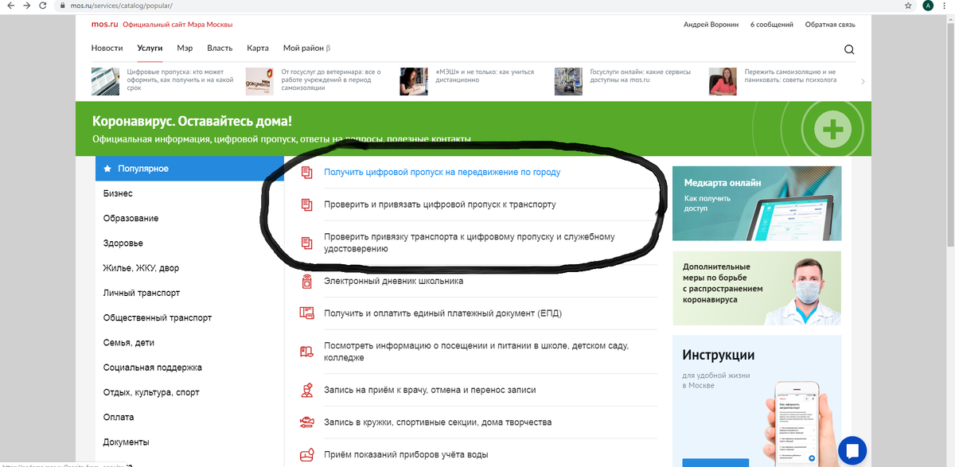Open the Андрей Воронин account link
955x467 pixels.
point(710,25)
